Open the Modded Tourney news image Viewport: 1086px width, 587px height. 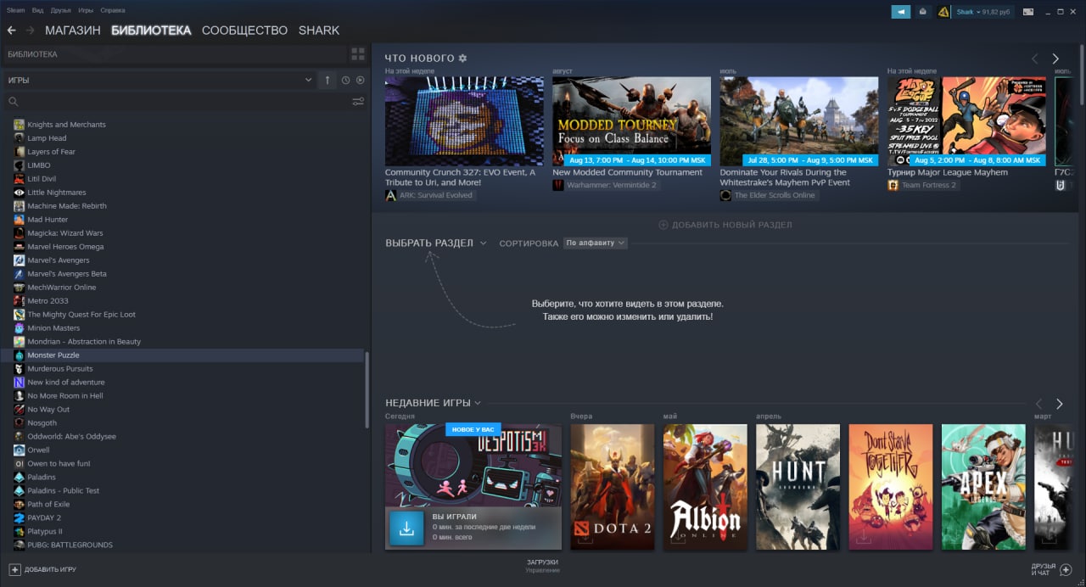pos(631,121)
